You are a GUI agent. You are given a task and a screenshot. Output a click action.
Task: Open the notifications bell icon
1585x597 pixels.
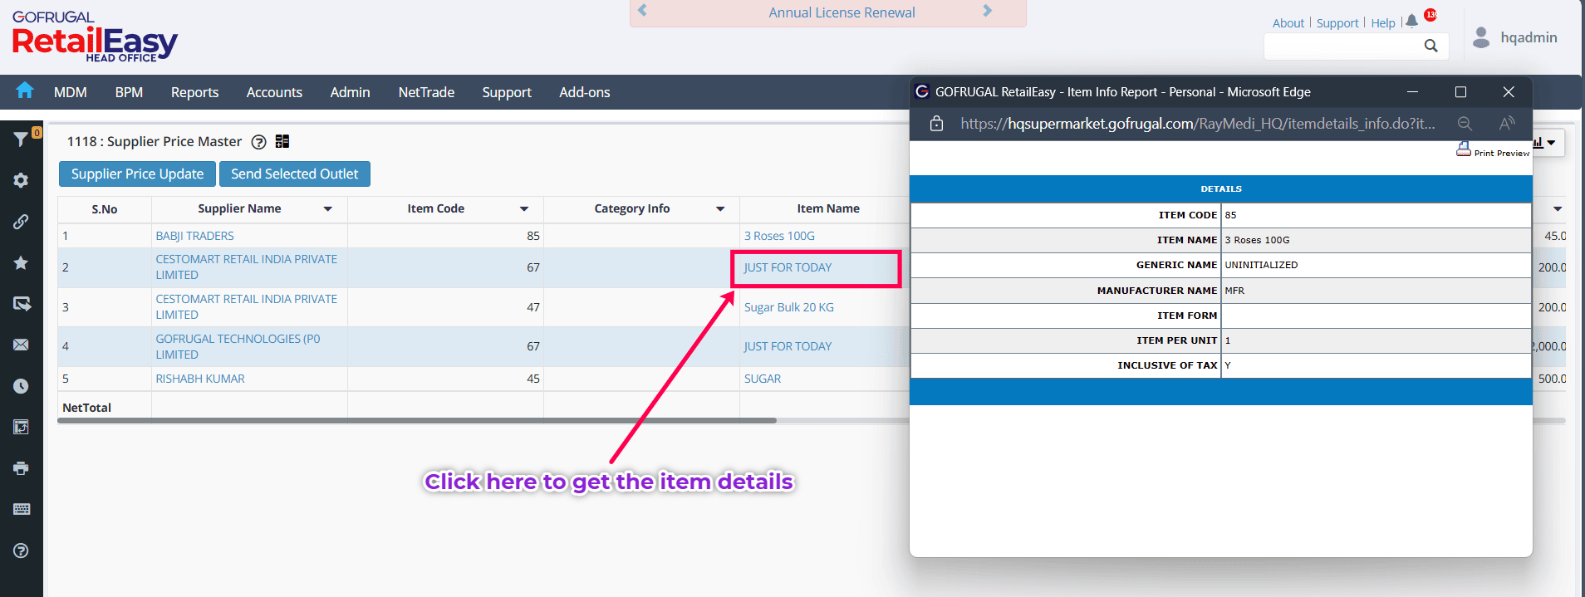1411,22
